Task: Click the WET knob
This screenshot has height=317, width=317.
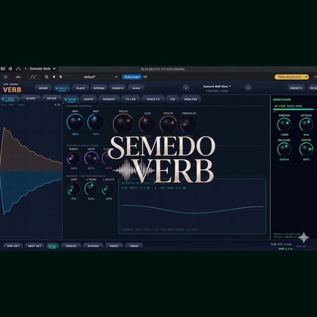Action: coord(96,122)
